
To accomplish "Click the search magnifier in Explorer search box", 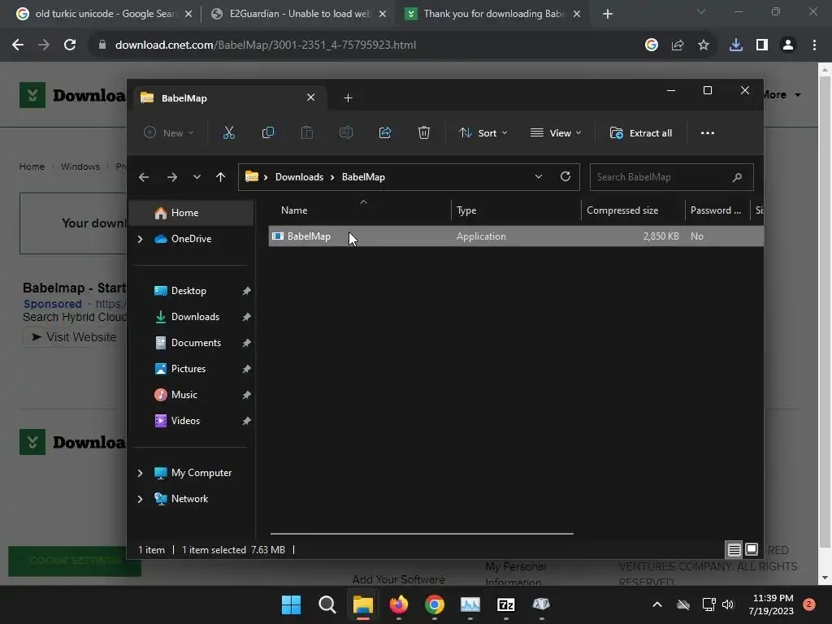I will point(737,177).
